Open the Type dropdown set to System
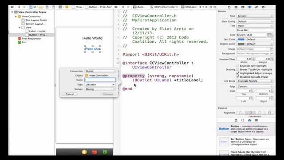284x160 pixels. pos(255,16)
